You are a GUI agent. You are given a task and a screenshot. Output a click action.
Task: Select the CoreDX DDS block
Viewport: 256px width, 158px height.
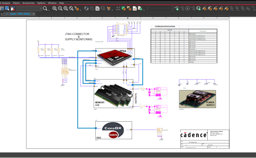coord(114,130)
